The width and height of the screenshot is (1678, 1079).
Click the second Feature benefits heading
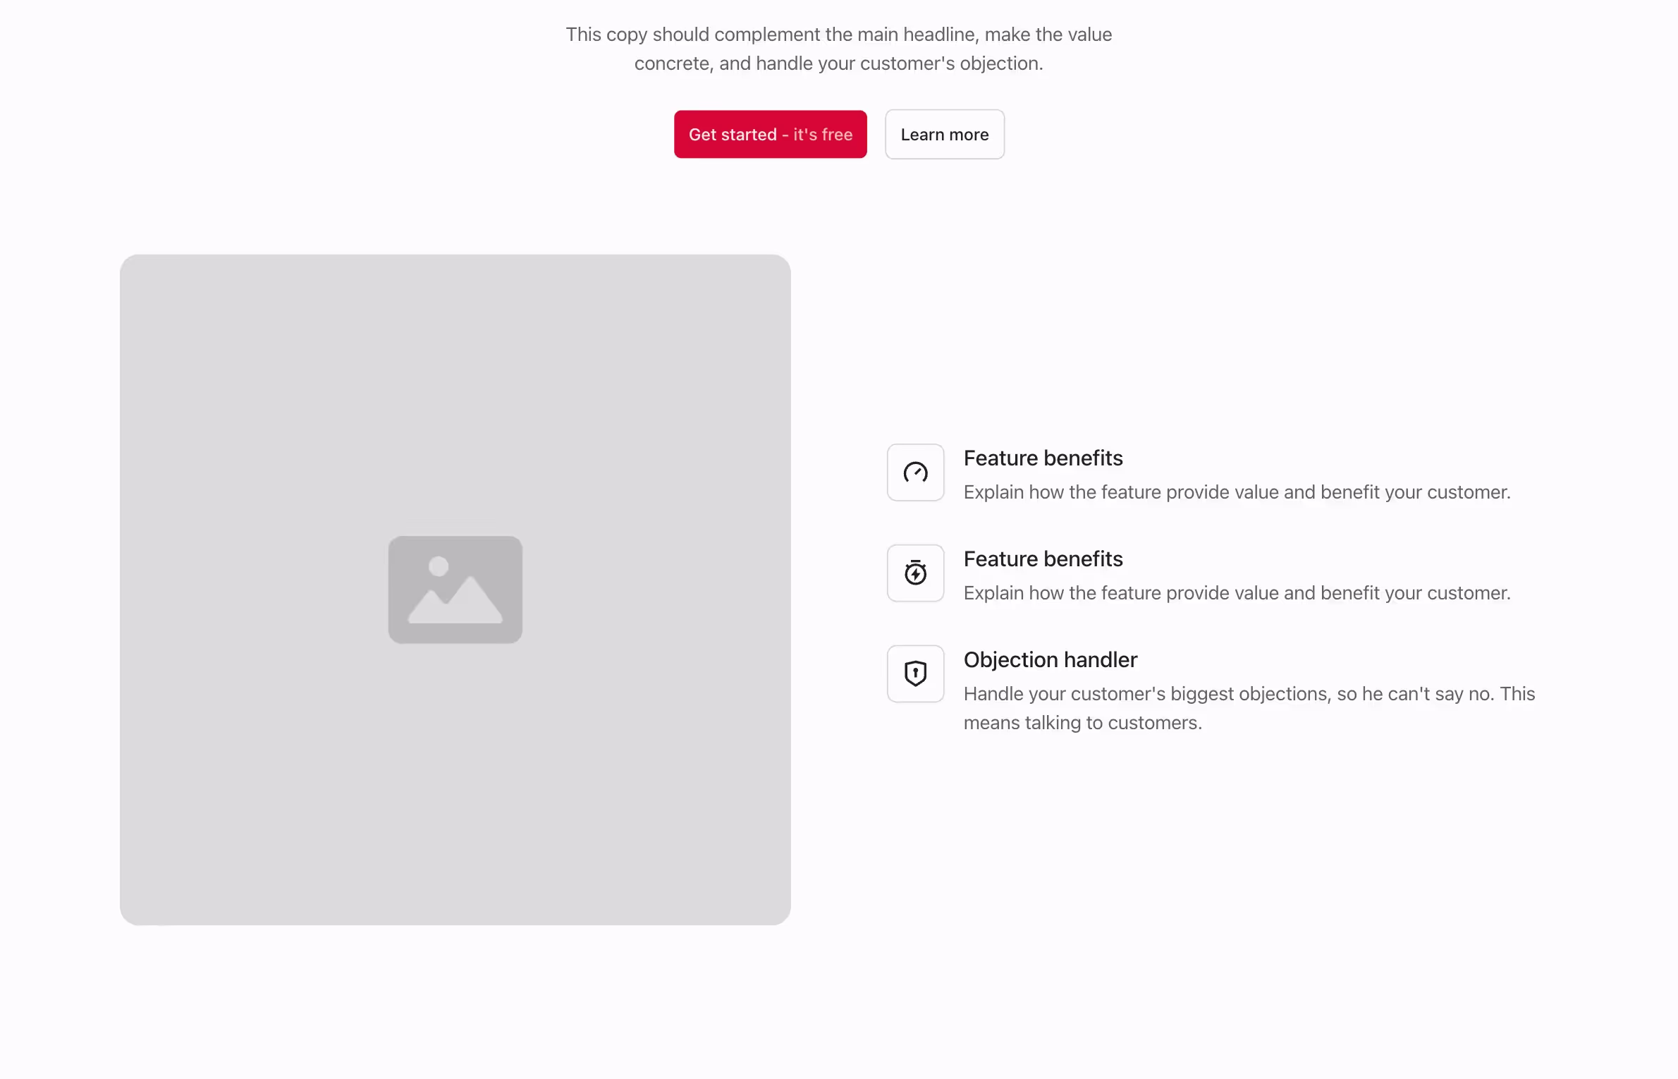coord(1043,558)
